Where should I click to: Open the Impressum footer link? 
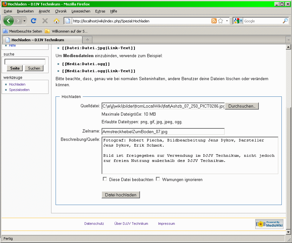coord(166,224)
